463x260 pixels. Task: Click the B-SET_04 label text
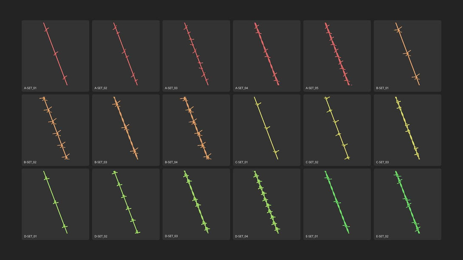pyautogui.click(x=171, y=162)
